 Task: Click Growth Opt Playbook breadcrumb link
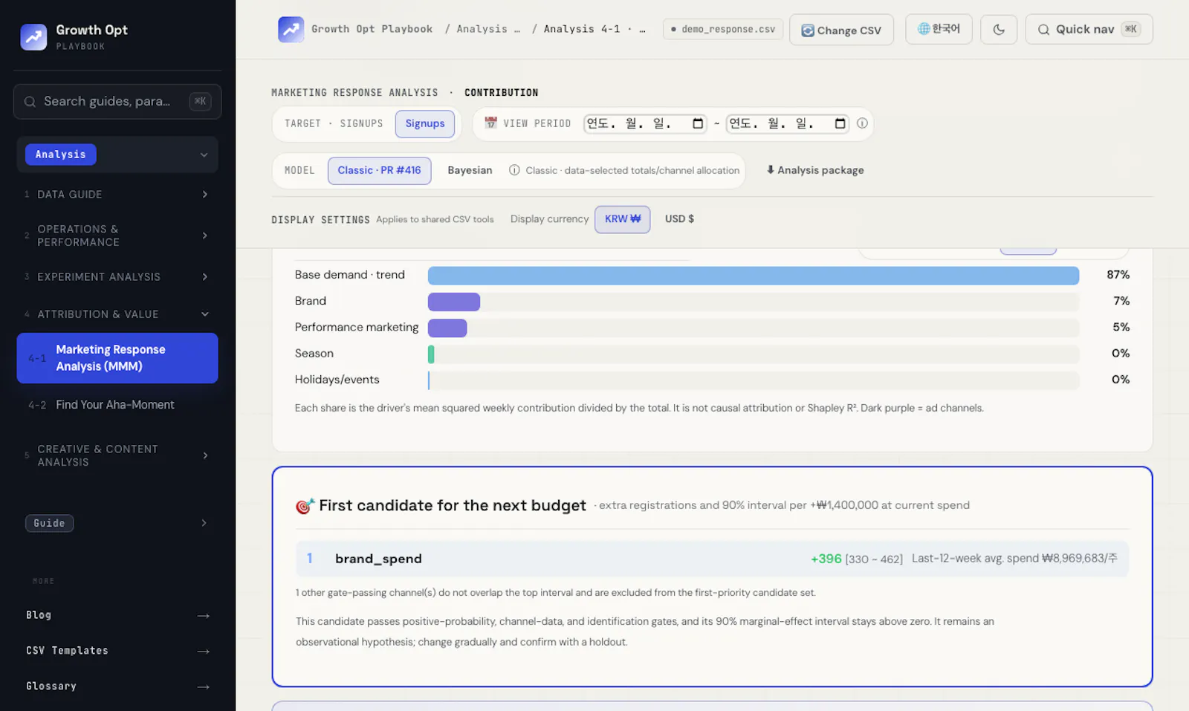[x=372, y=29]
